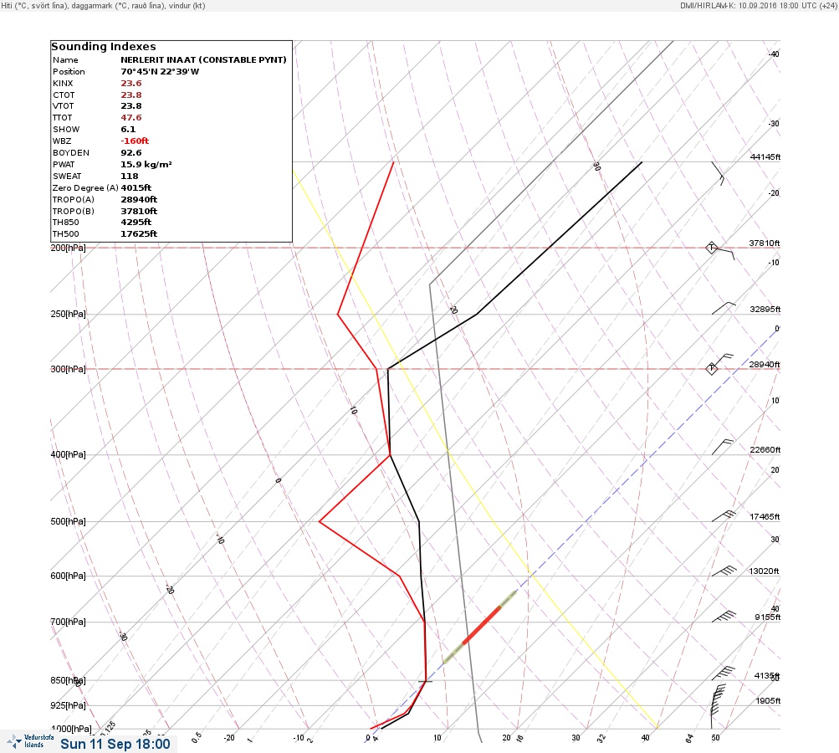Click the SHOW value 6.1
Image resolution: width=839 pixels, height=753 pixels.
coord(128,130)
